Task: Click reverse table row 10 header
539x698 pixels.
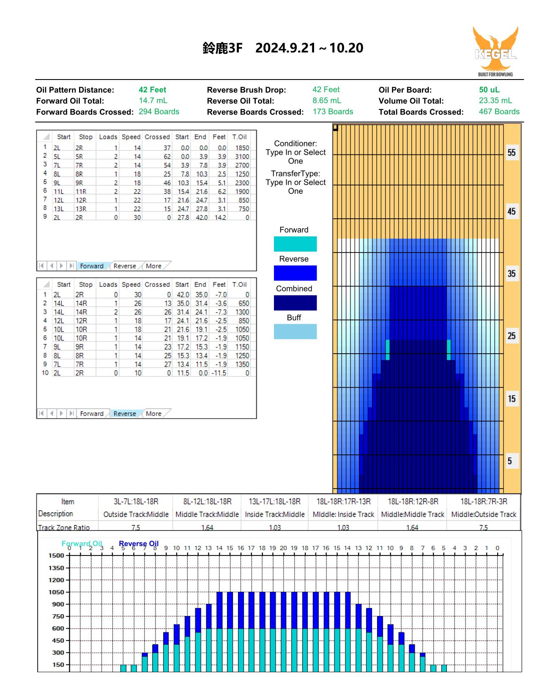Action: click(45, 373)
